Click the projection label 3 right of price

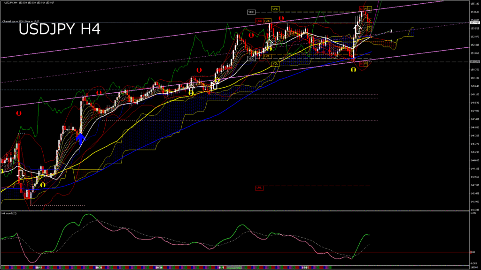click(391, 31)
